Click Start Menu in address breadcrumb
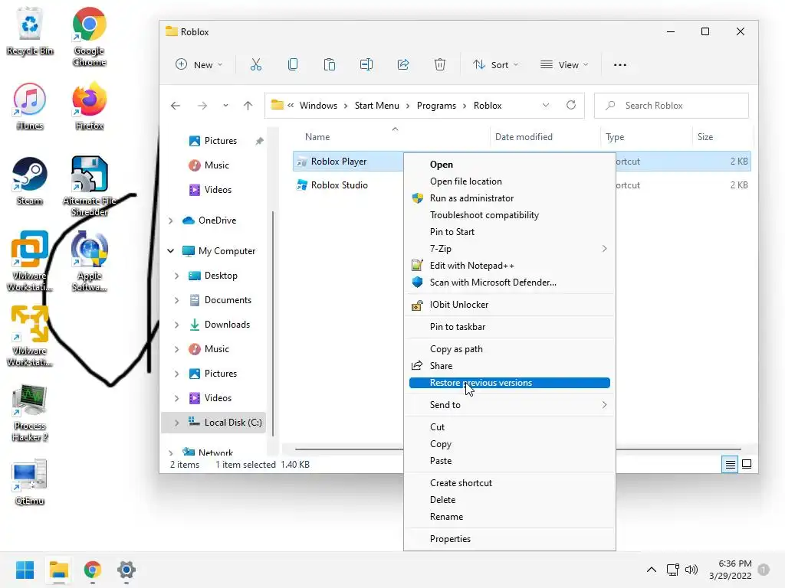The height and width of the screenshot is (588, 785). [x=377, y=106]
